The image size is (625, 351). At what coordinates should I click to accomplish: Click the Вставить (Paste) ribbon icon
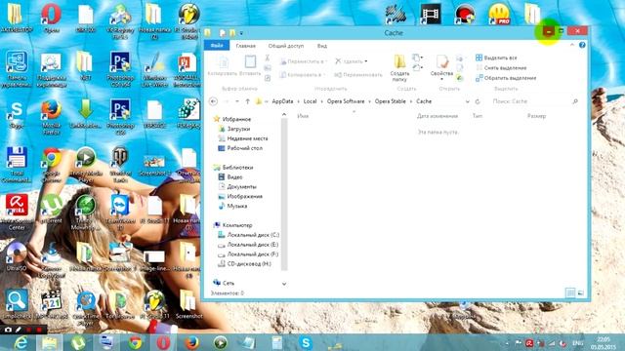[250, 62]
